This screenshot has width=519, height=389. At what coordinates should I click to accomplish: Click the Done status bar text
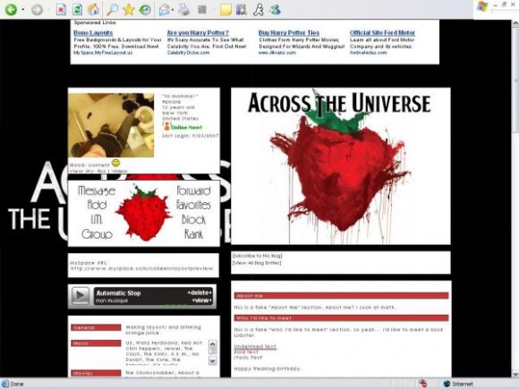pyautogui.click(x=17, y=384)
